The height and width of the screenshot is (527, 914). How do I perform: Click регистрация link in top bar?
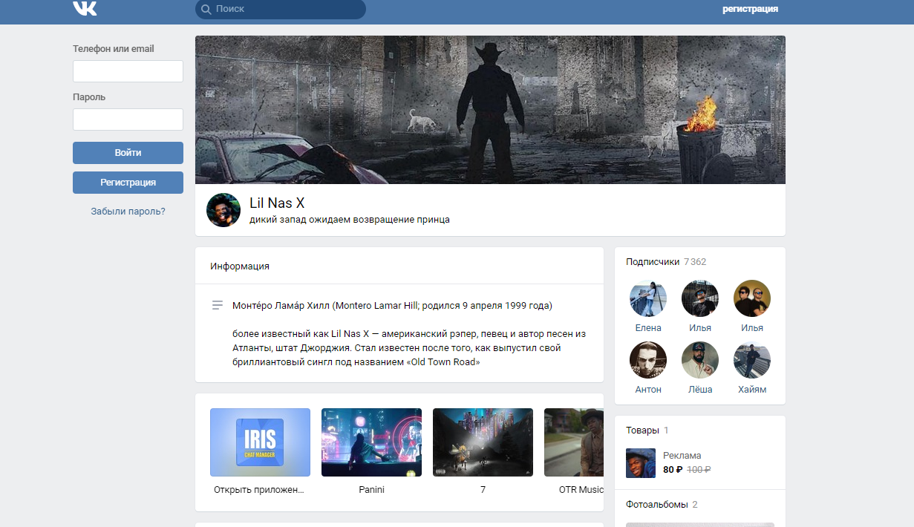pos(750,9)
